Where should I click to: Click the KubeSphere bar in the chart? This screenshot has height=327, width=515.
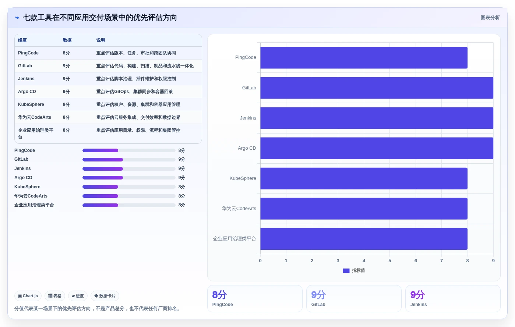[x=364, y=178]
